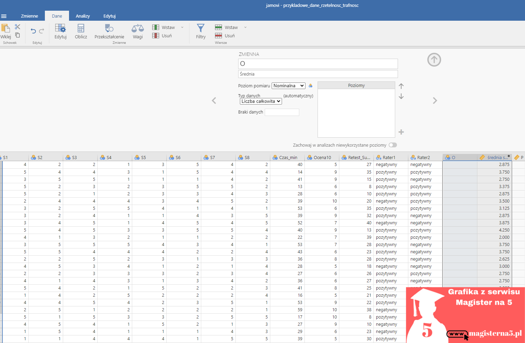Click the scissors cut icon
The width and height of the screenshot is (525, 343).
tap(18, 27)
